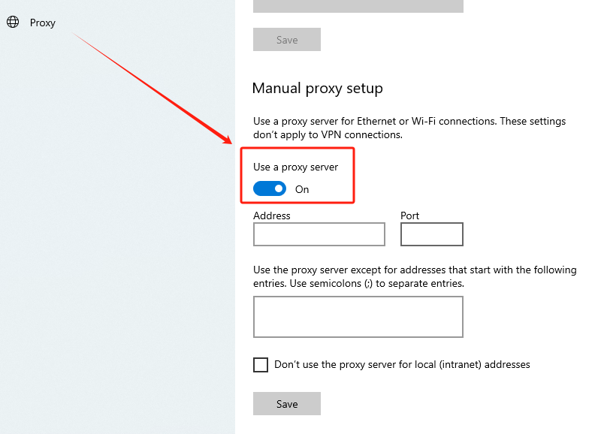The height and width of the screenshot is (434, 592).
Task: Turn off the Use a proxy server switch
Action: pos(270,189)
